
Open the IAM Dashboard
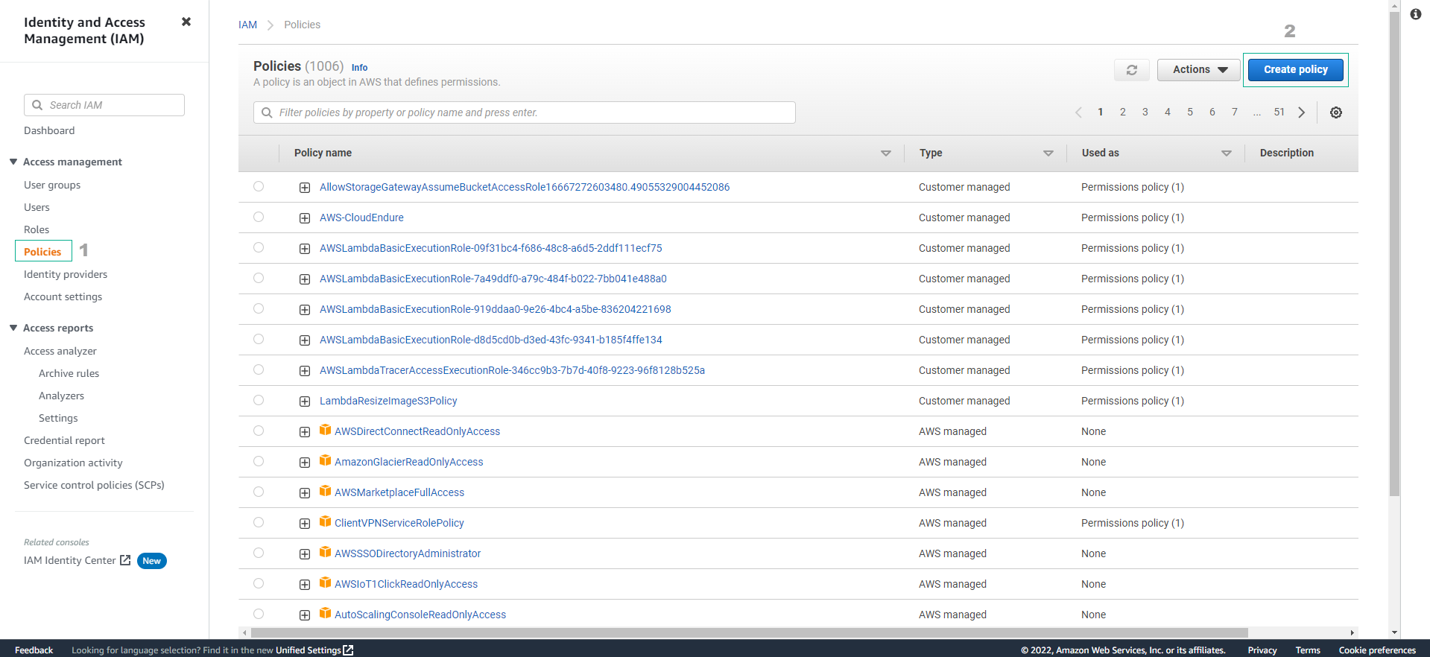[49, 130]
